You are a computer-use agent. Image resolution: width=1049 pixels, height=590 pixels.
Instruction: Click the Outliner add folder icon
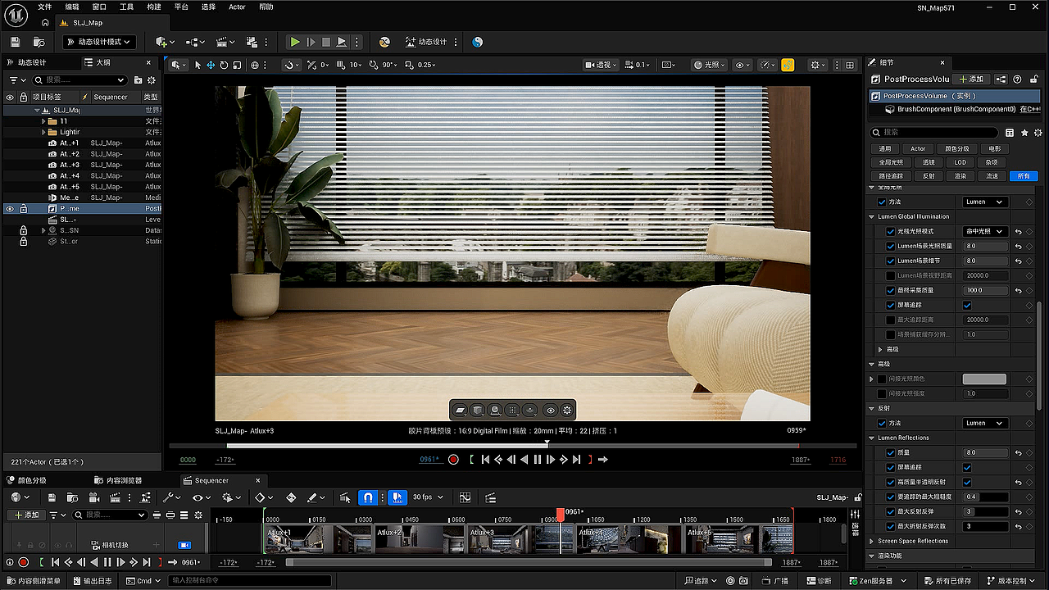(x=137, y=80)
